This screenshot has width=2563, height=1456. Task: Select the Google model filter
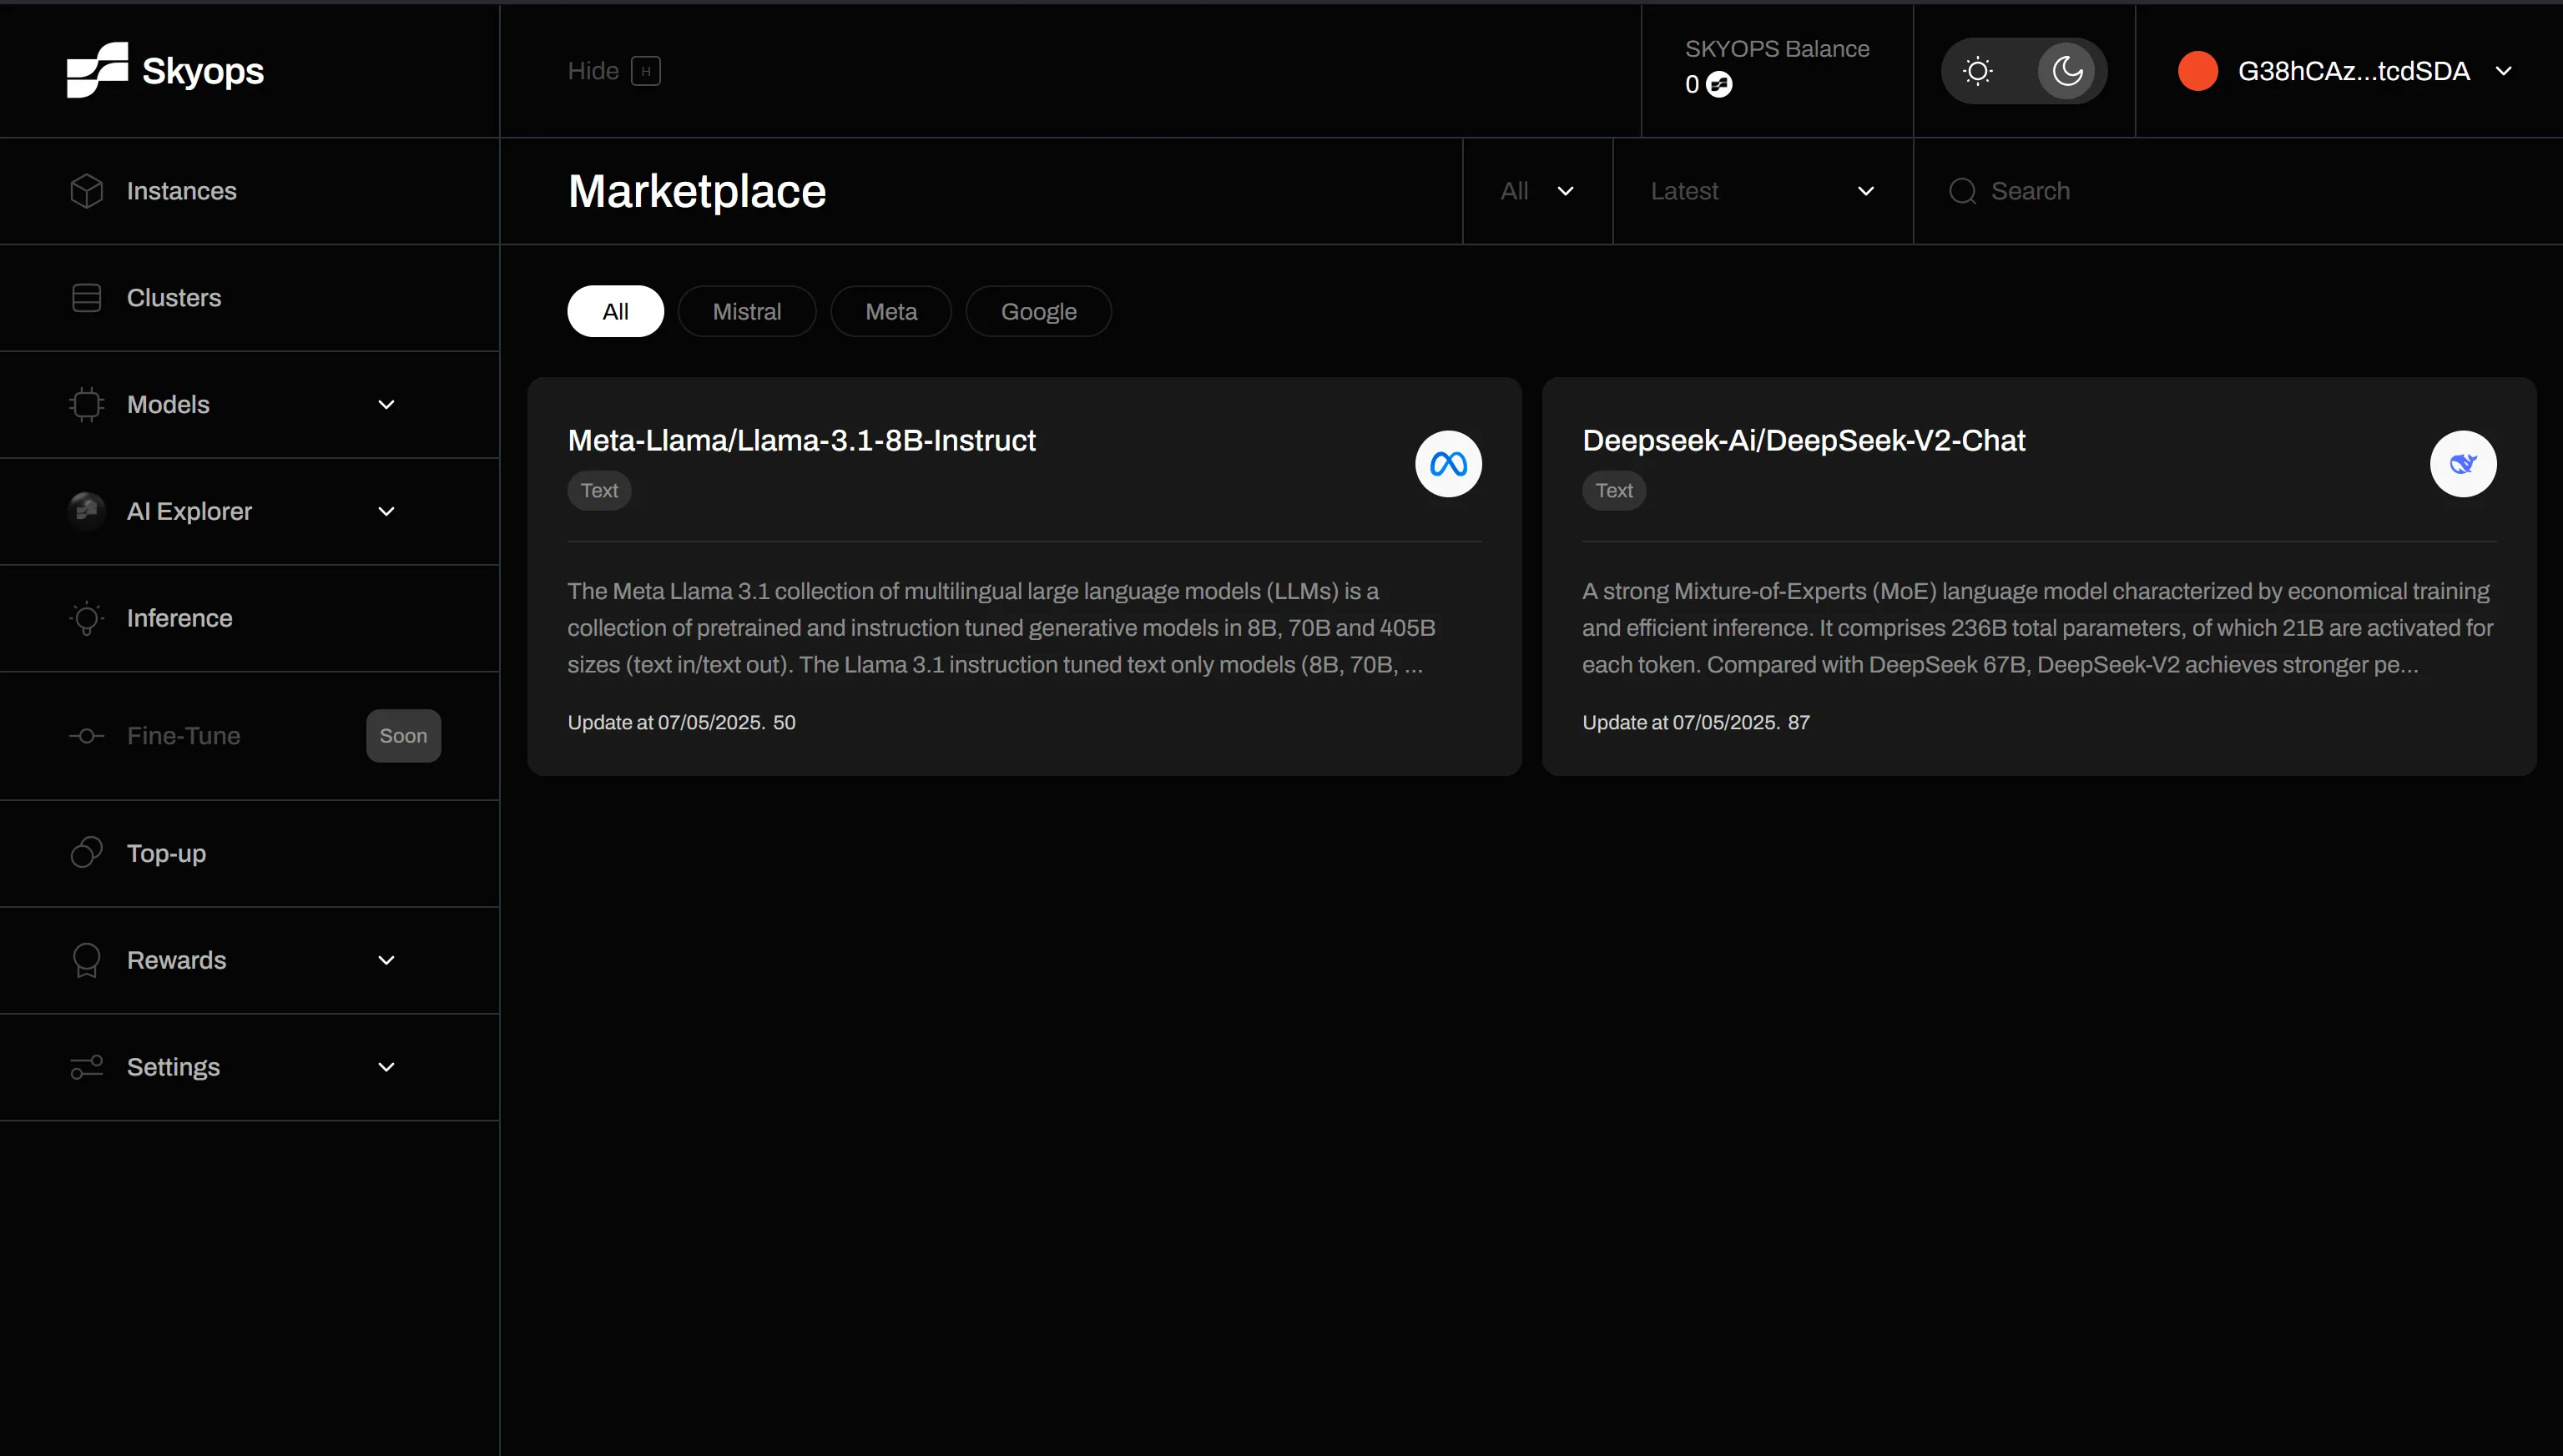1037,311
